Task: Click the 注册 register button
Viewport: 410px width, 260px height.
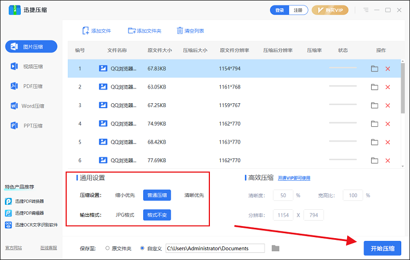Action: [x=298, y=10]
